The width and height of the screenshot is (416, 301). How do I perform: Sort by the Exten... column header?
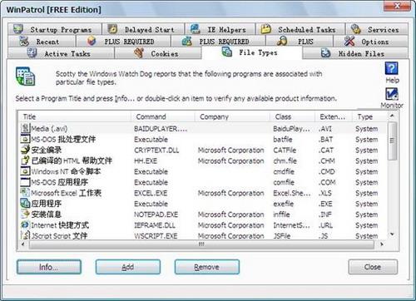pos(334,116)
